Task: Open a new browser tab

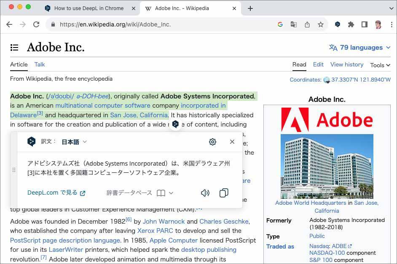Action: [250, 8]
